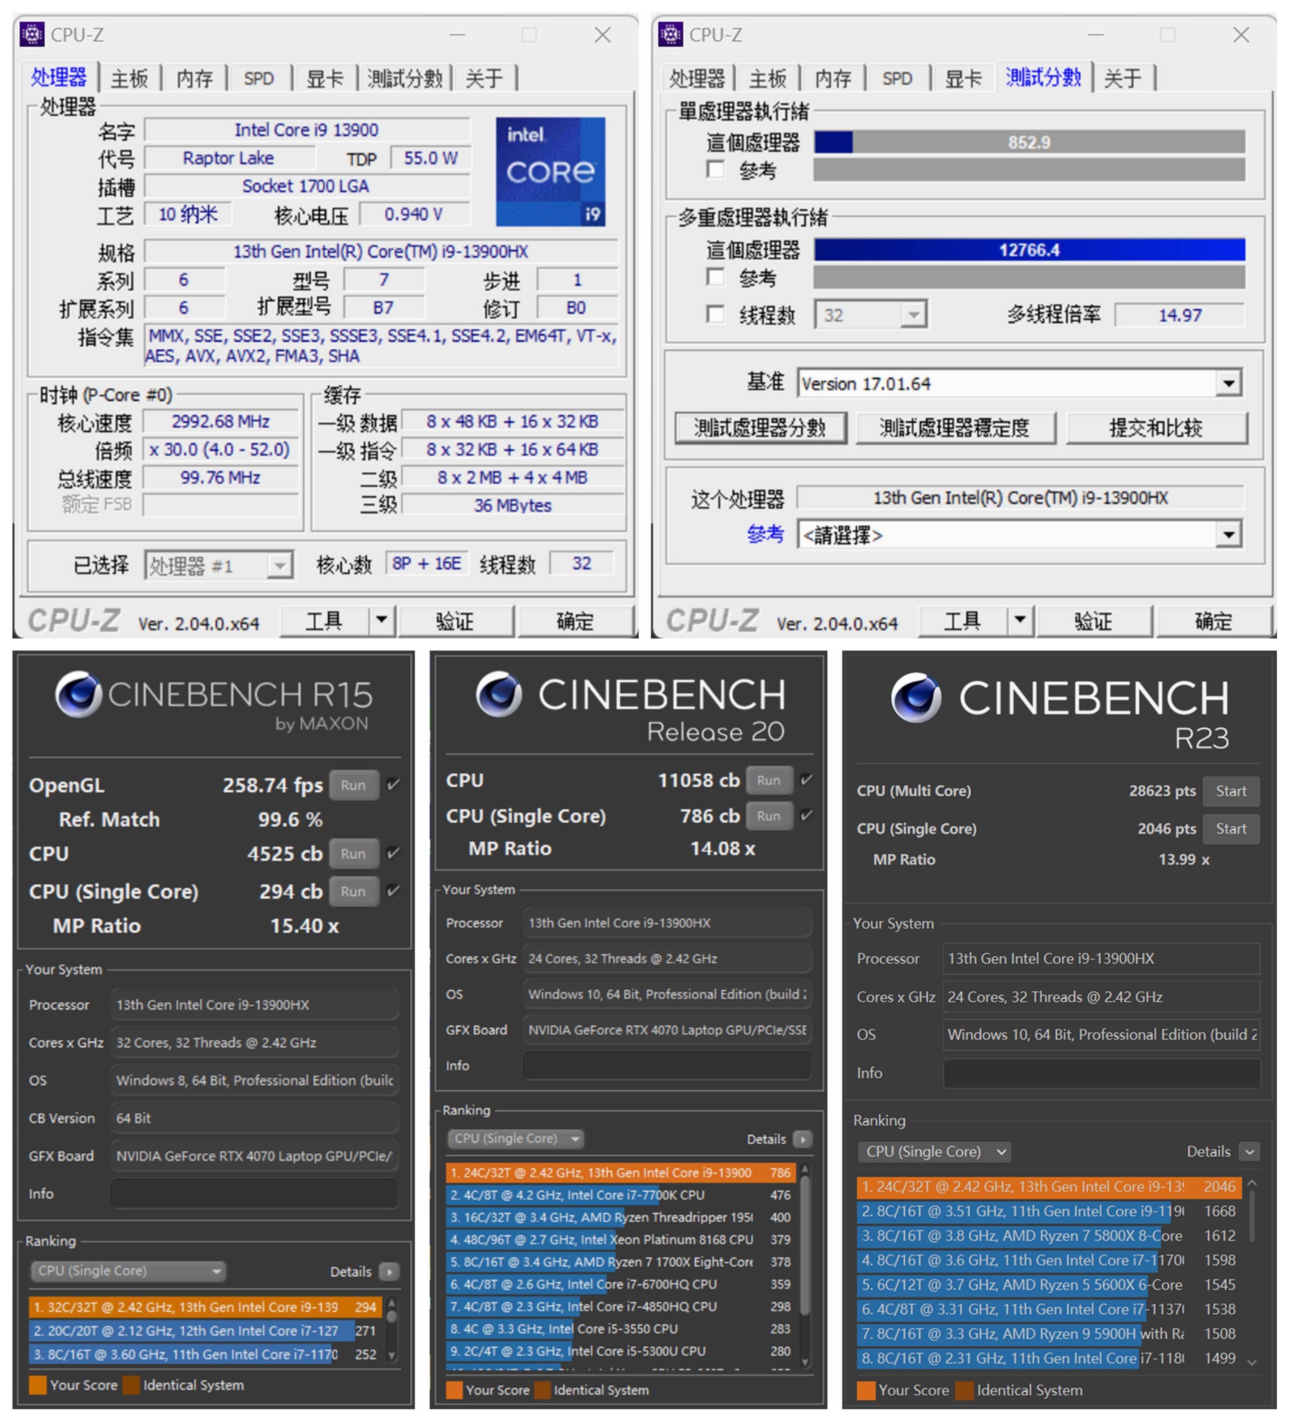Run the OpenGL test in Cinebench R15
The image size is (1289, 1422).
353,784
